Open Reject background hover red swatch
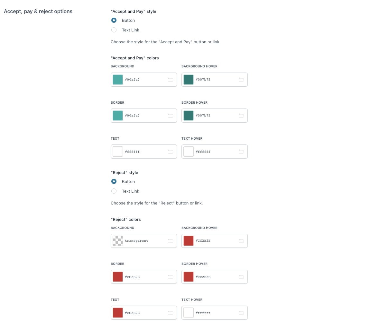Image resolution: width=370 pixels, height=330 pixels. (x=189, y=241)
